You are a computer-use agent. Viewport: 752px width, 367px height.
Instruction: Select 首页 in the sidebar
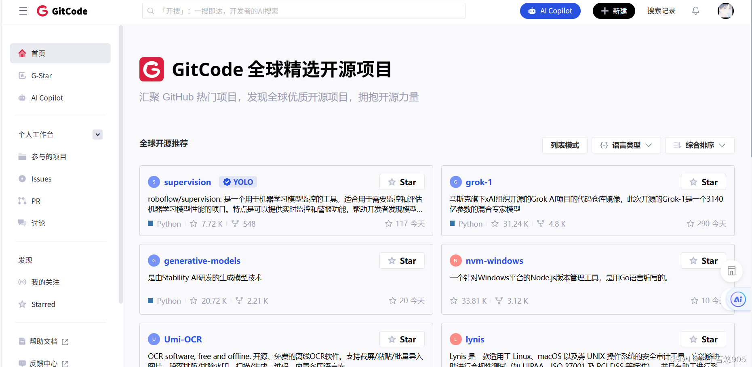point(39,53)
